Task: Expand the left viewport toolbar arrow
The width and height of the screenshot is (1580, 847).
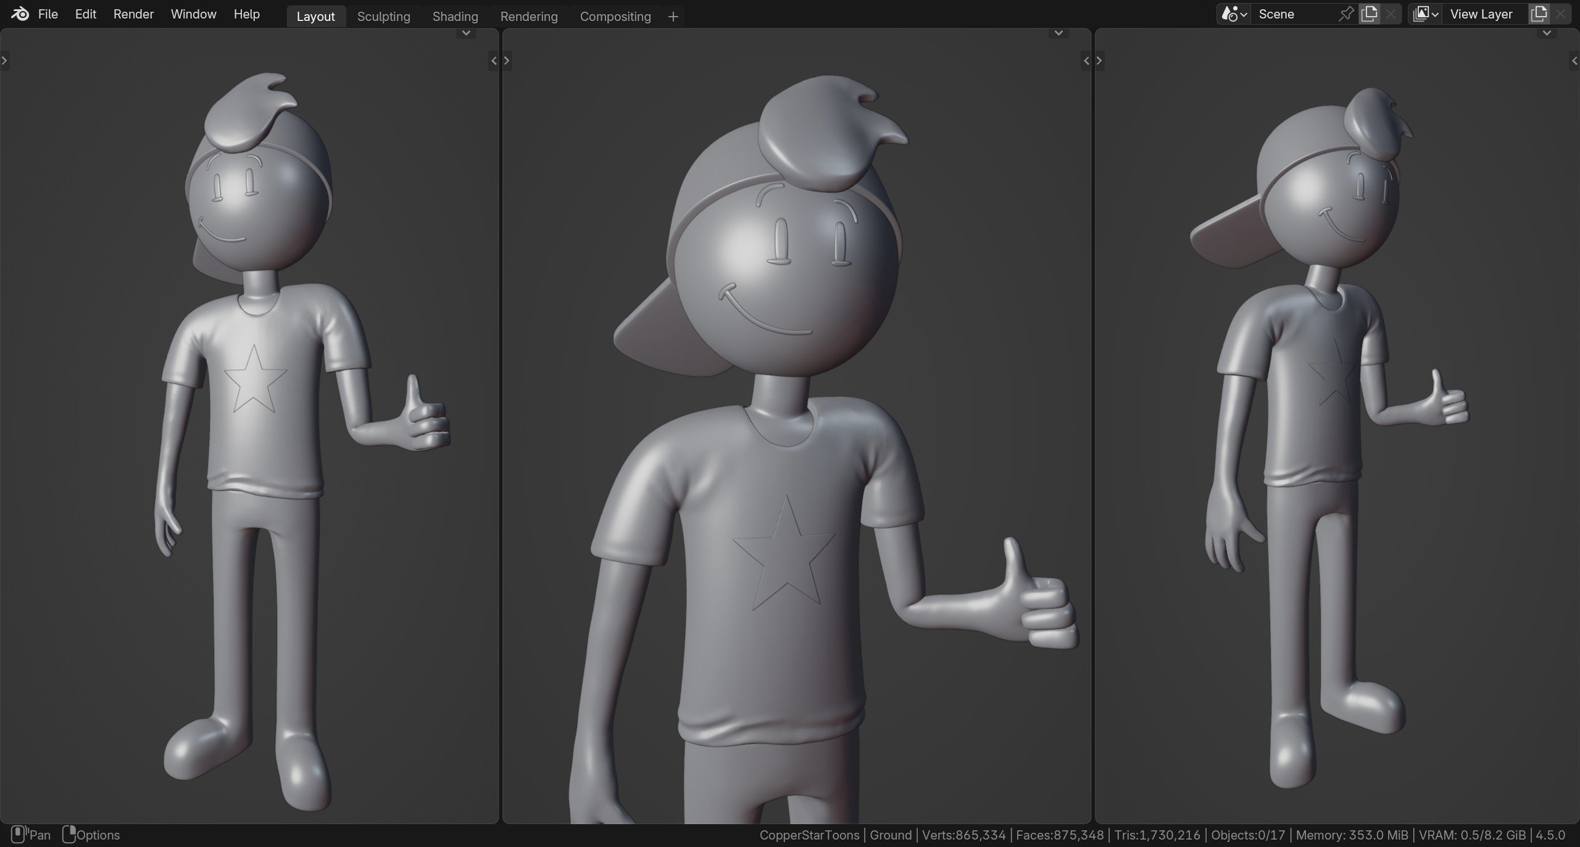Action: (4, 60)
